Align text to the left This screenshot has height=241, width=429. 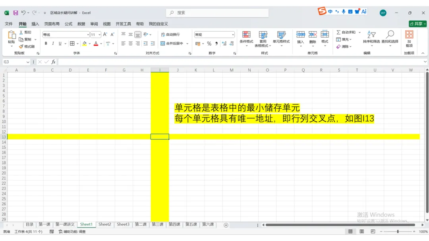point(124,43)
